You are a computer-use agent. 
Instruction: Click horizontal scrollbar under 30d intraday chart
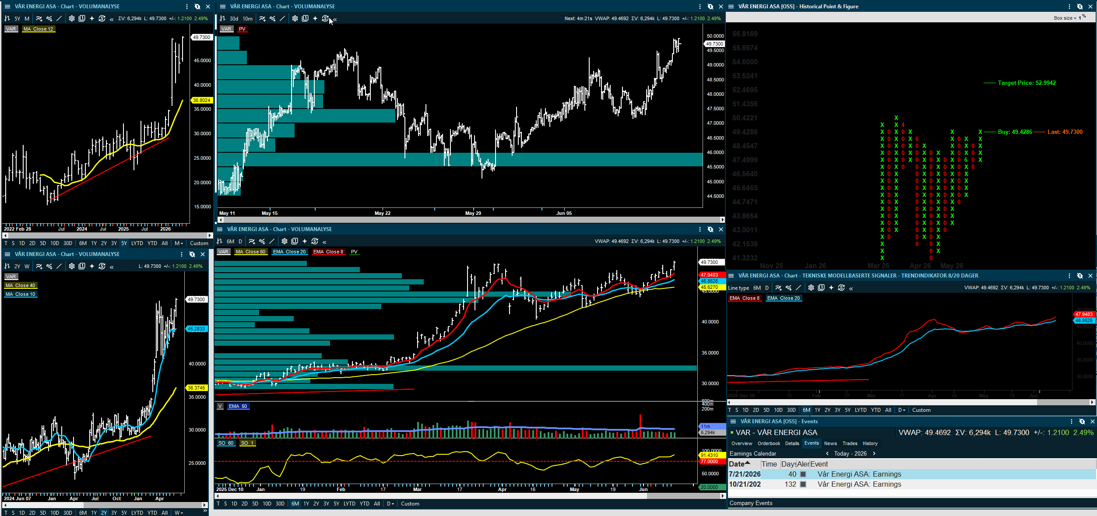point(469,220)
